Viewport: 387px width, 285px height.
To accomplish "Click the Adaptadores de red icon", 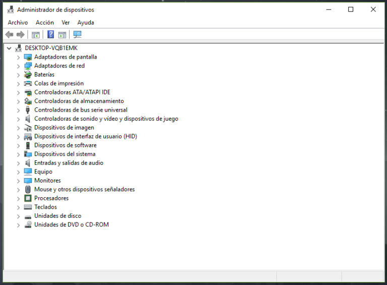I will 28,66.
